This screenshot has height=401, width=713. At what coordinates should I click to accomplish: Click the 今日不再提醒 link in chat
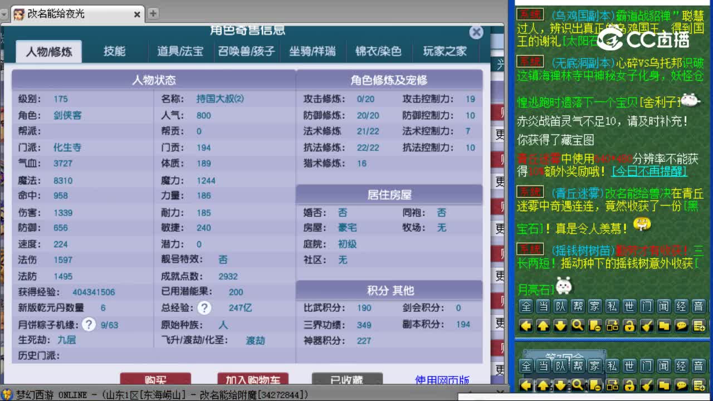pyautogui.click(x=649, y=171)
